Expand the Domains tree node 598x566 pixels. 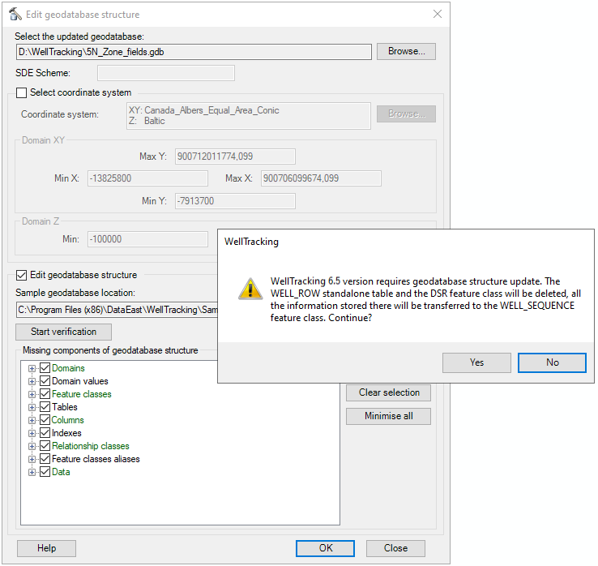pos(32,369)
